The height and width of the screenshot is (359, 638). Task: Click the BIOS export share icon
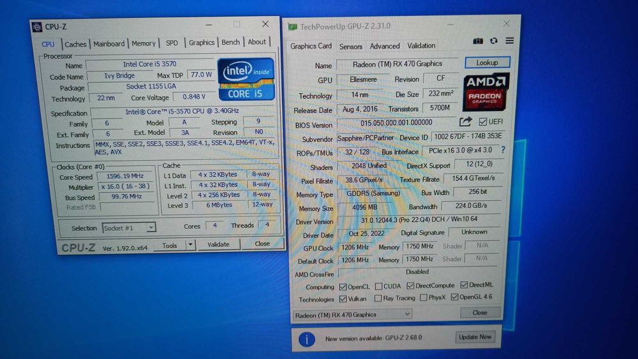[x=466, y=122]
